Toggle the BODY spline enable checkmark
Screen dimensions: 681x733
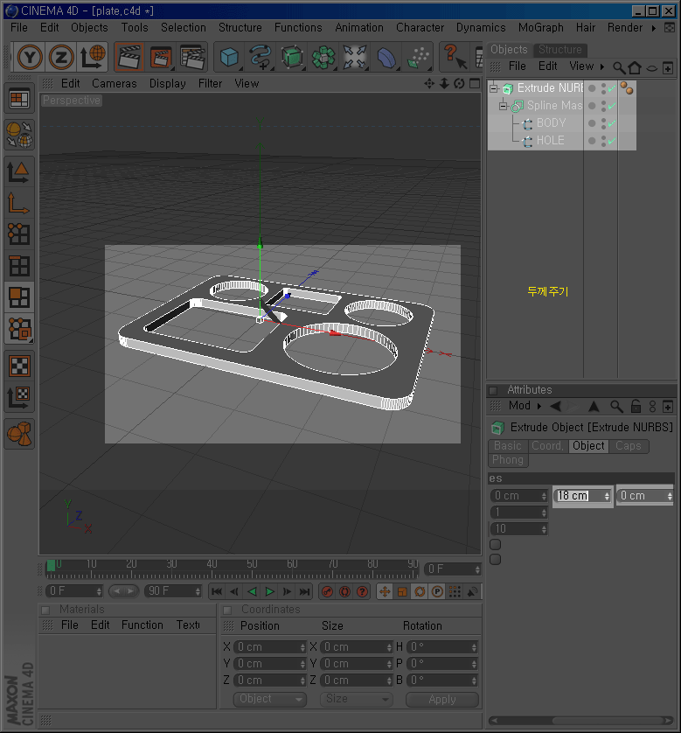coord(612,123)
